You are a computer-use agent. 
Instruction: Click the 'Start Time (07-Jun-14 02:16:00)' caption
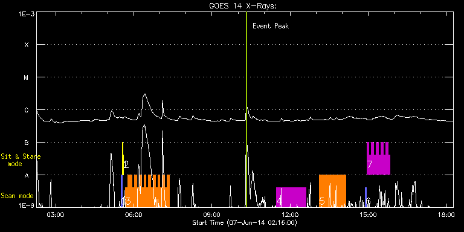pos(245,223)
